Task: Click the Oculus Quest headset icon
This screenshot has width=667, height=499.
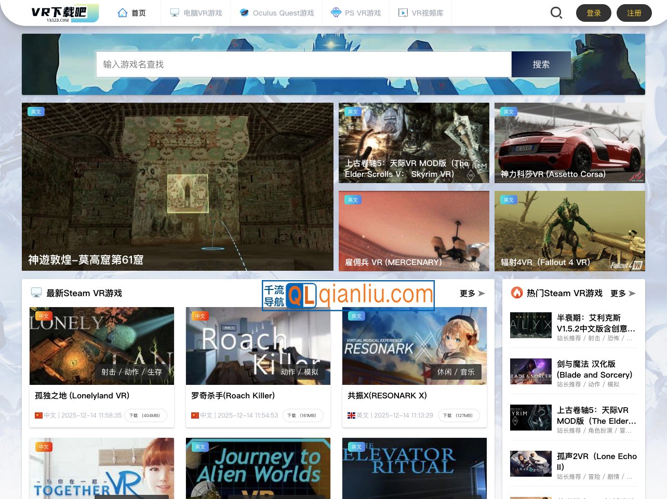Action: pyautogui.click(x=244, y=13)
